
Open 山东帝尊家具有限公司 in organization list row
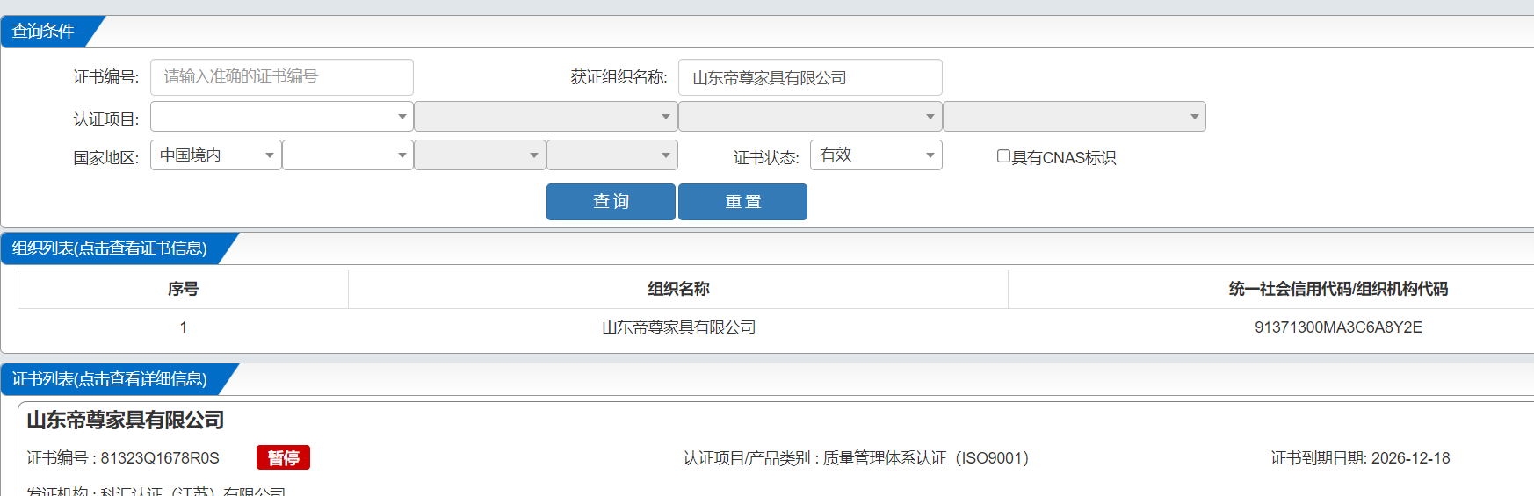pyautogui.click(x=678, y=327)
